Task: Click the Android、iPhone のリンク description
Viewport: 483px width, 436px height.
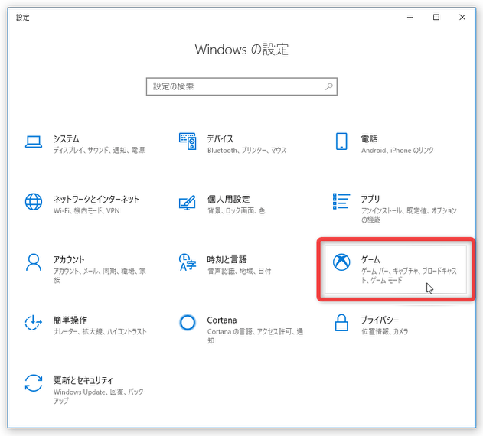Action: click(x=397, y=150)
